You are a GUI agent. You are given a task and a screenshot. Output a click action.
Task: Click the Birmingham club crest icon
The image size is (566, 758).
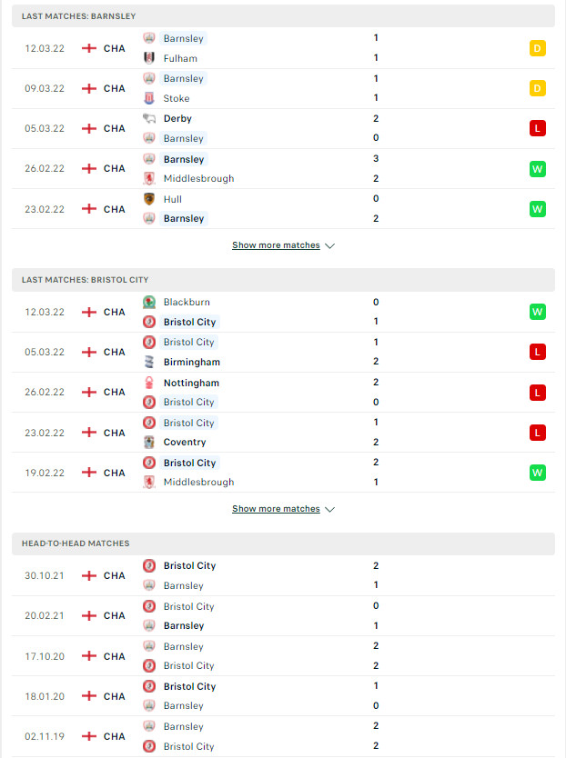point(149,362)
